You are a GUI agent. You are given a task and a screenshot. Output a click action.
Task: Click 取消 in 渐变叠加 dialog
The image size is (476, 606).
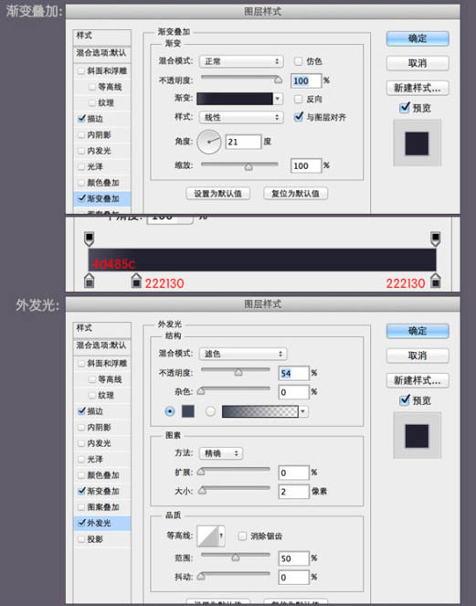[x=418, y=63]
